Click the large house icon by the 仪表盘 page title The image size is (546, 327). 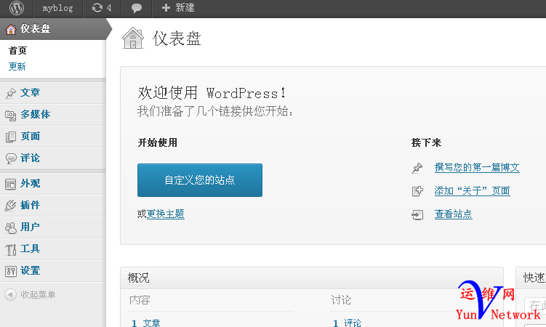click(x=132, y=38)
